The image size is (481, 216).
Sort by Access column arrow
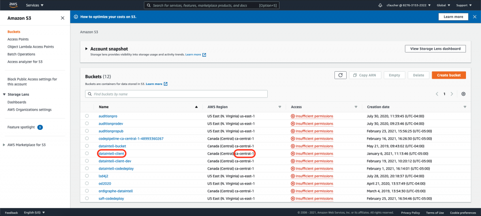356,107
